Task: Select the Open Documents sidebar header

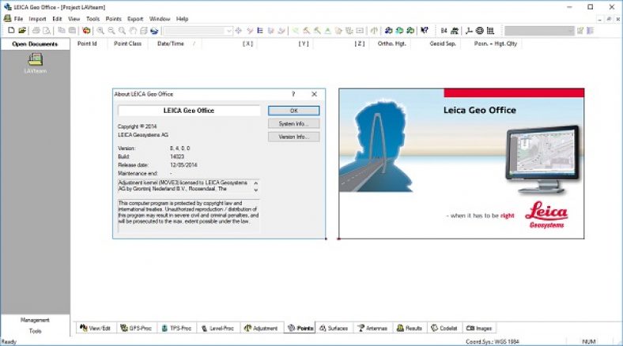Action: point(35,44)
